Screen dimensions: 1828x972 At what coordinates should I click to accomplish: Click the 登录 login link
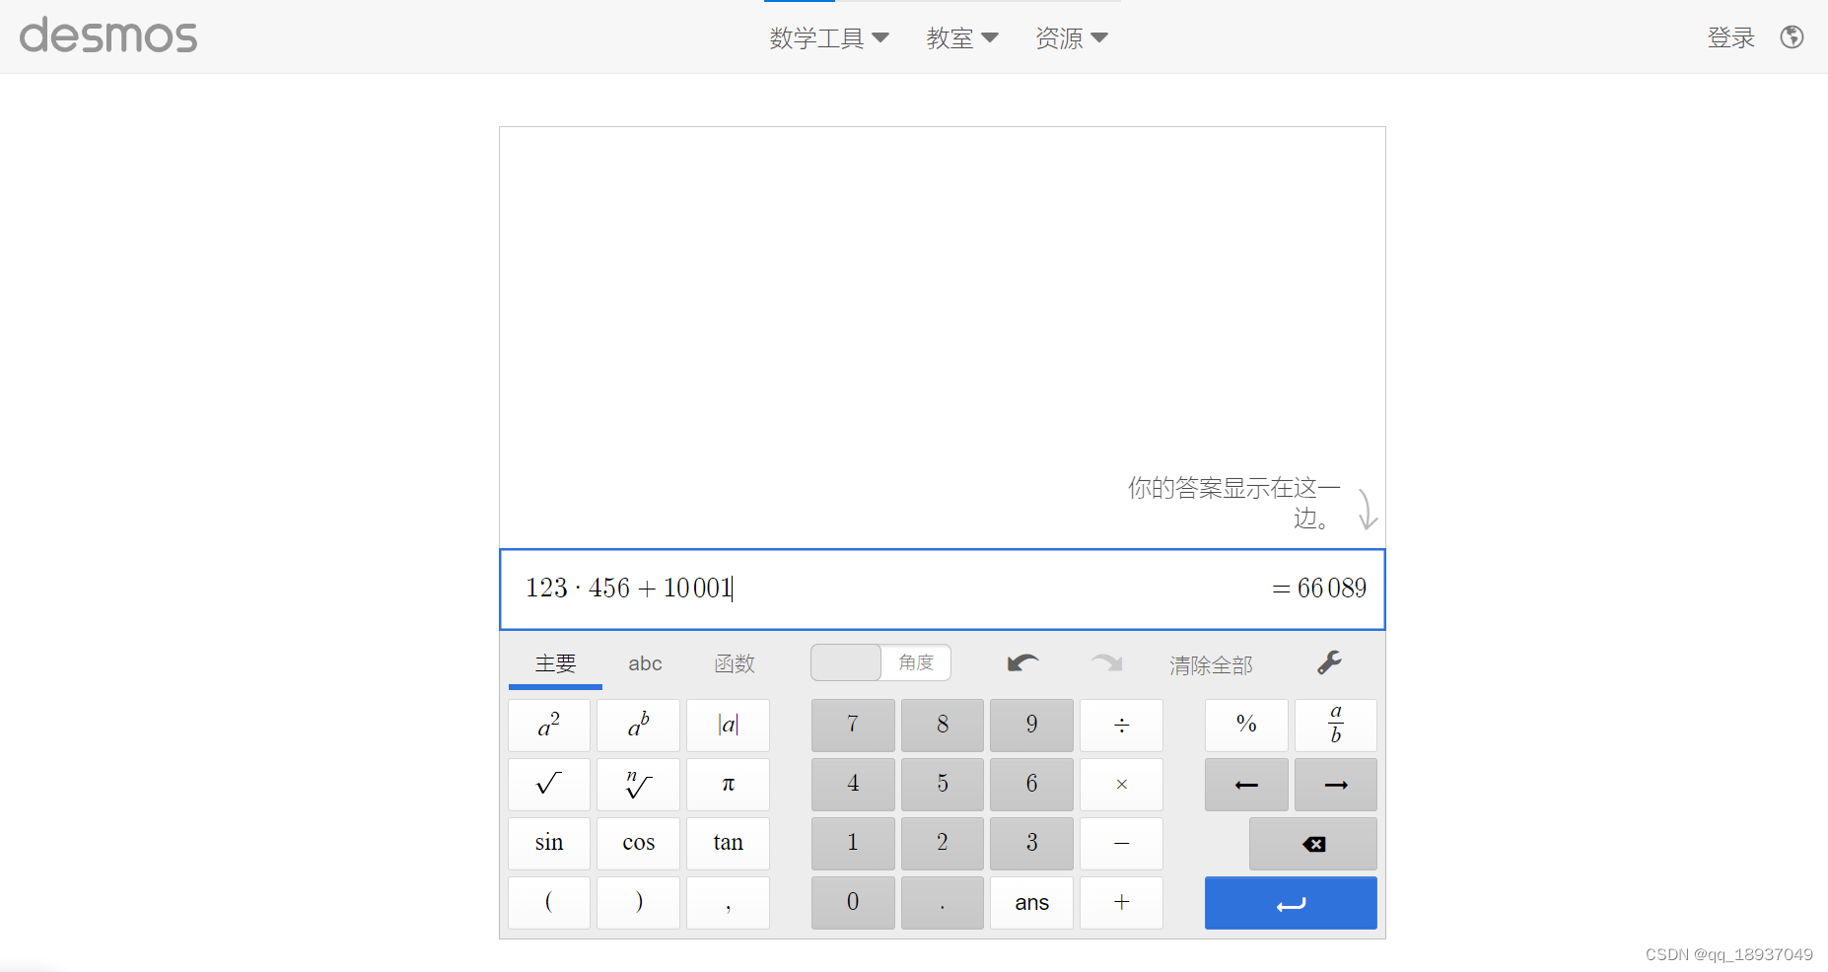pyautogui.click(x=1731, y=37)
